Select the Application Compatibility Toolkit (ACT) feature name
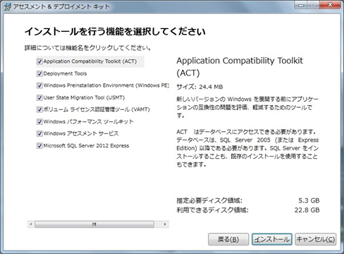 point(90,61)
